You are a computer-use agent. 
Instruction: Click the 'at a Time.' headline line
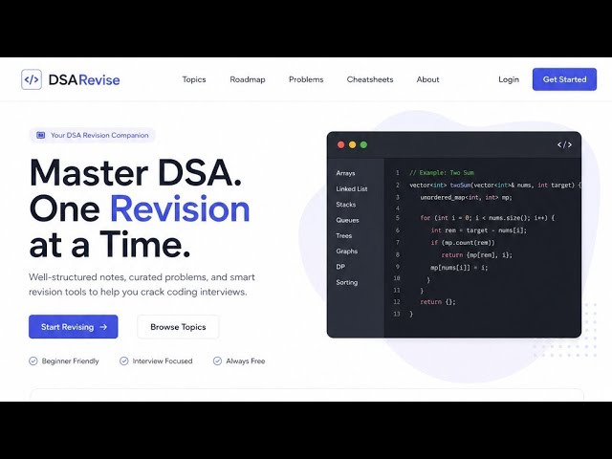[110, 245]
